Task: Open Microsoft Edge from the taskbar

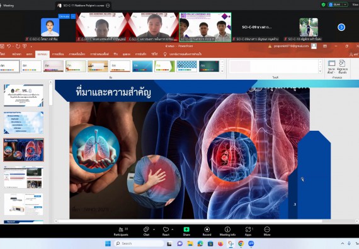Action: click(x=200, y=243)
